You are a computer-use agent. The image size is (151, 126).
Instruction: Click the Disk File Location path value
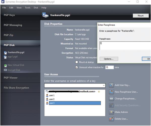click(x=80, y=35)
